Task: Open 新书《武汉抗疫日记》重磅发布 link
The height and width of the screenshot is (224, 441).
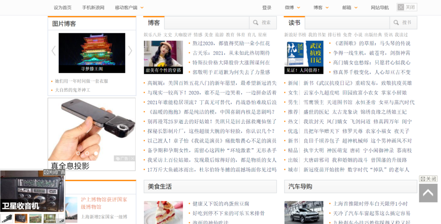Action: coord(358,83)
